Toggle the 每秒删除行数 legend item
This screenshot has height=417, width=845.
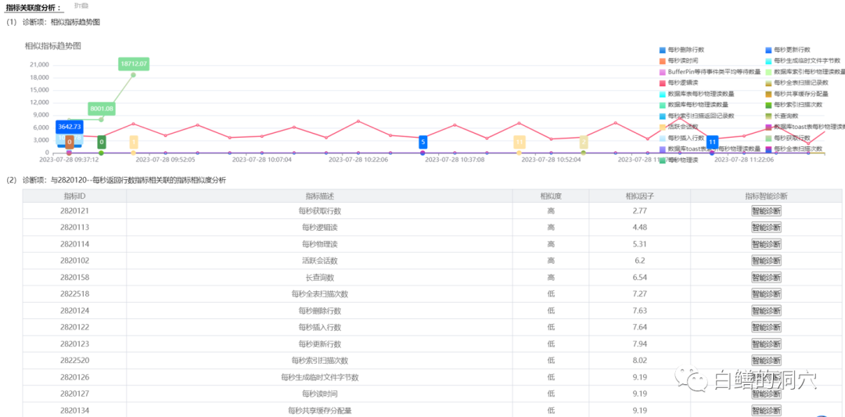click(x=663, y=49)
